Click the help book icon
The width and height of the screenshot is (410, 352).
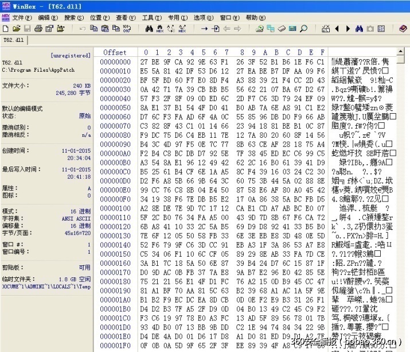pyautogui.click(x=403, y=28)
